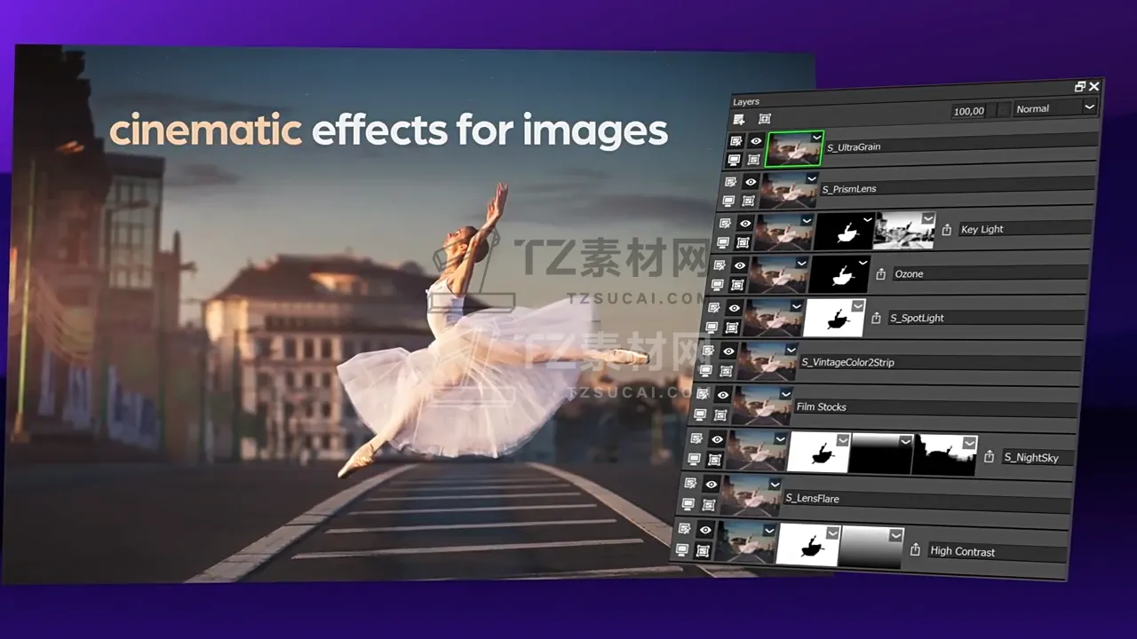Click the add mask icon beside add layer

(764, 119)
